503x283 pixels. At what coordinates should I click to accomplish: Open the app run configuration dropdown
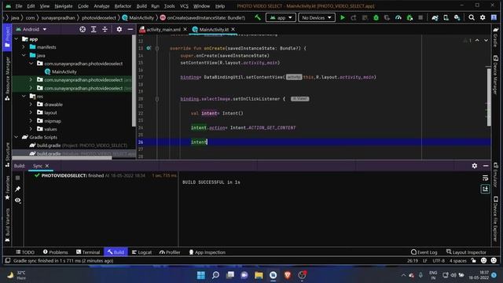point(281,17)
